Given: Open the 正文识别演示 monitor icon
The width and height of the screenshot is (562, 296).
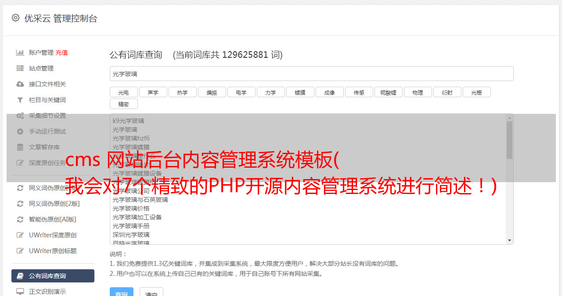Looking at the screenshot, I should [x=20, y=292].
